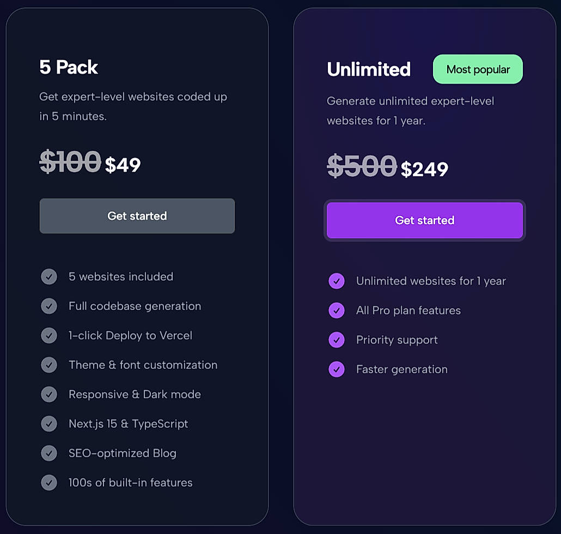
Task: Click "Get started" on the 5 Pack plan
Action: point(137,216)
